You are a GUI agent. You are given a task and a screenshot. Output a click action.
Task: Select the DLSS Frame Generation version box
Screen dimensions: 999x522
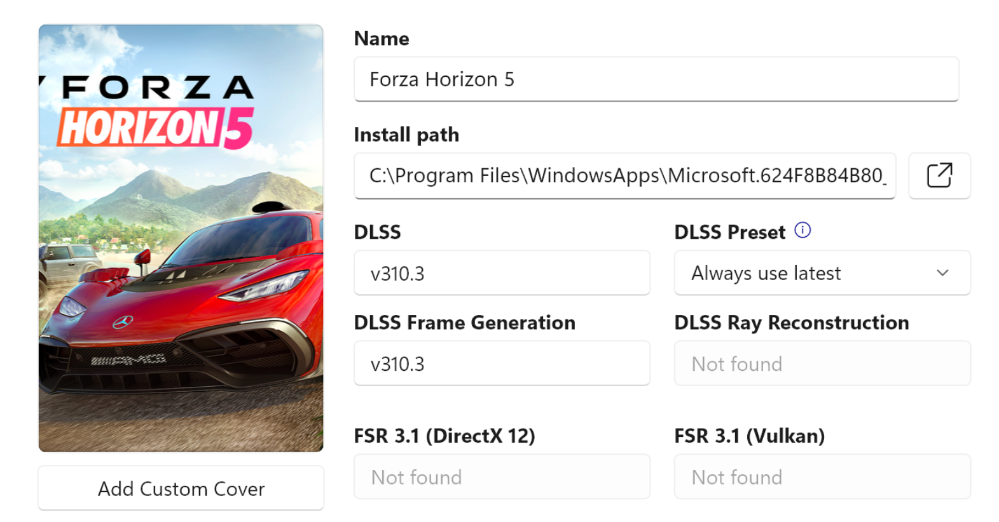[x=502, y=364]
